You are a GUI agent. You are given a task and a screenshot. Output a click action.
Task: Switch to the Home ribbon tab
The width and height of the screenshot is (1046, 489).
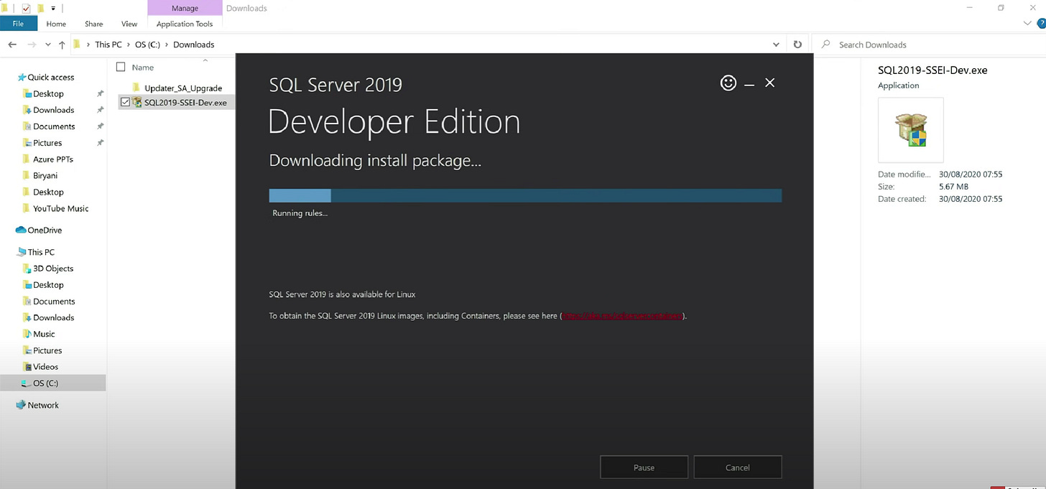56,24
